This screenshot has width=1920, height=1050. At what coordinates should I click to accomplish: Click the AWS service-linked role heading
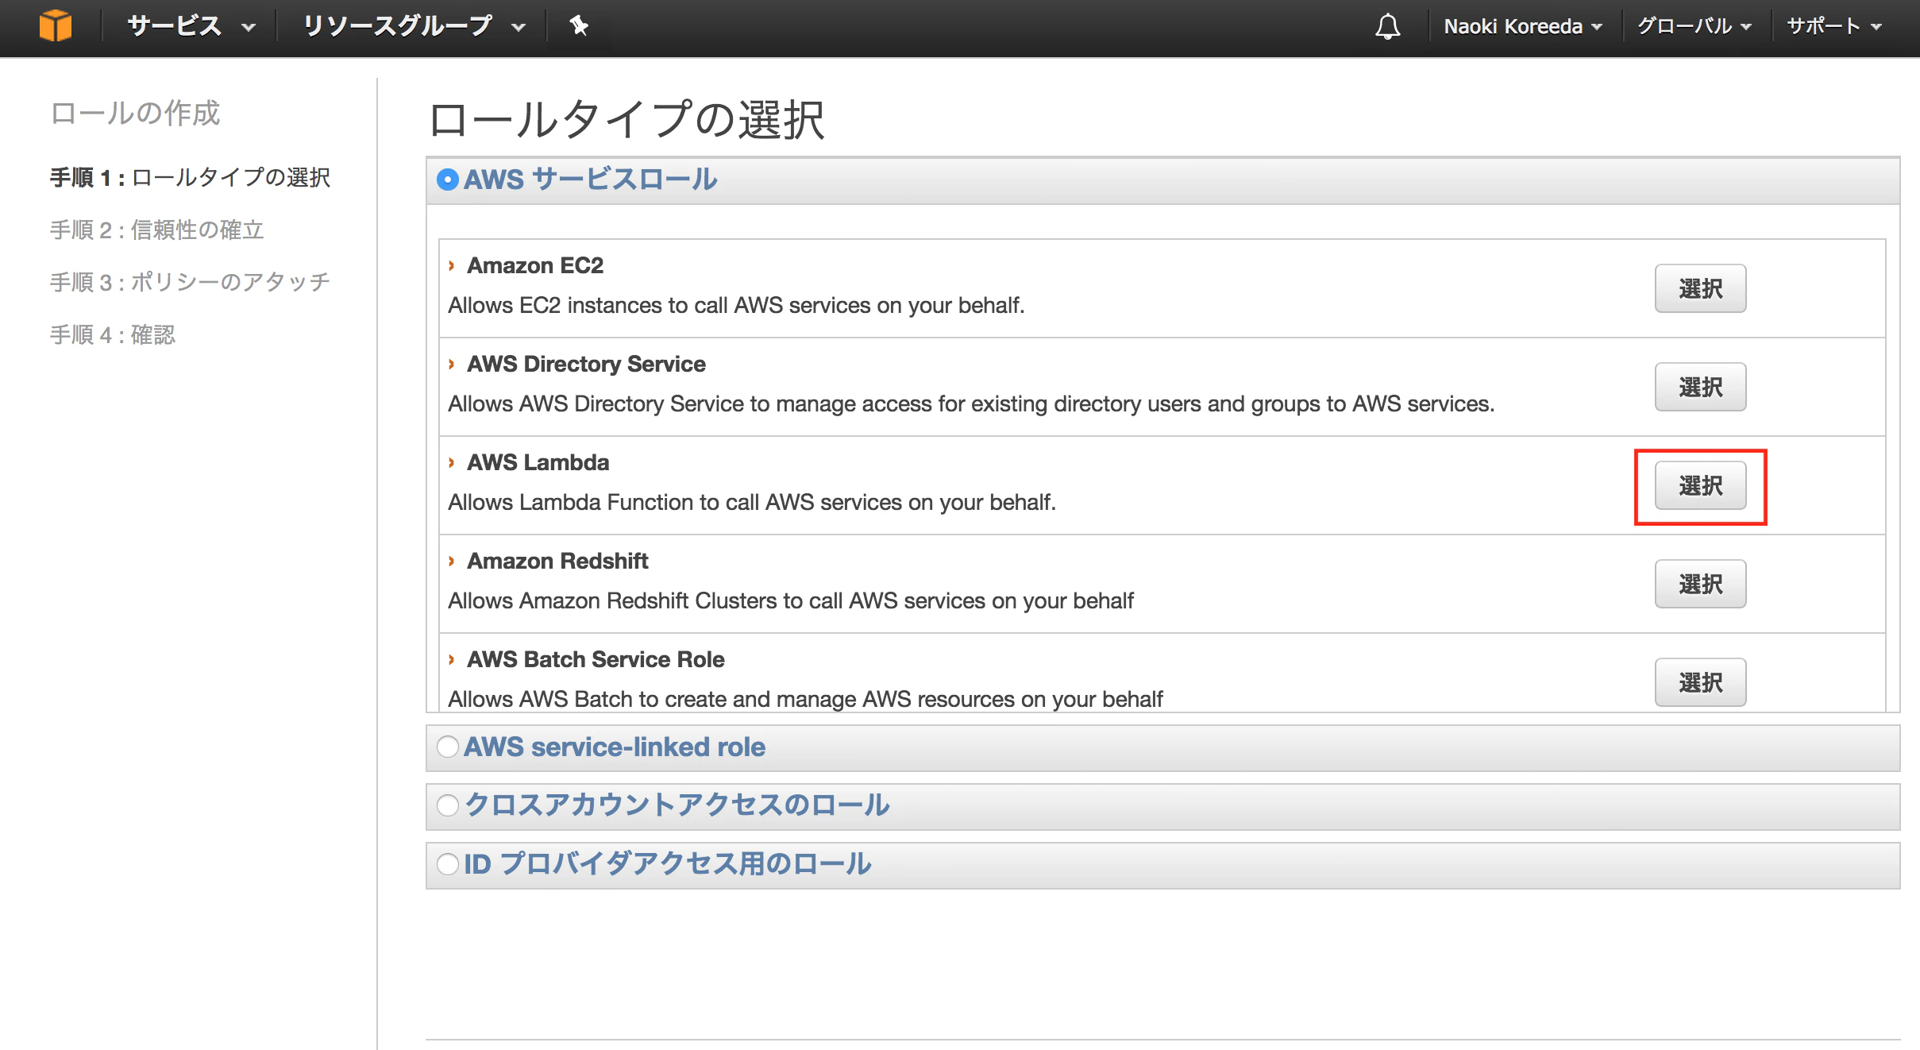point(615,747)
